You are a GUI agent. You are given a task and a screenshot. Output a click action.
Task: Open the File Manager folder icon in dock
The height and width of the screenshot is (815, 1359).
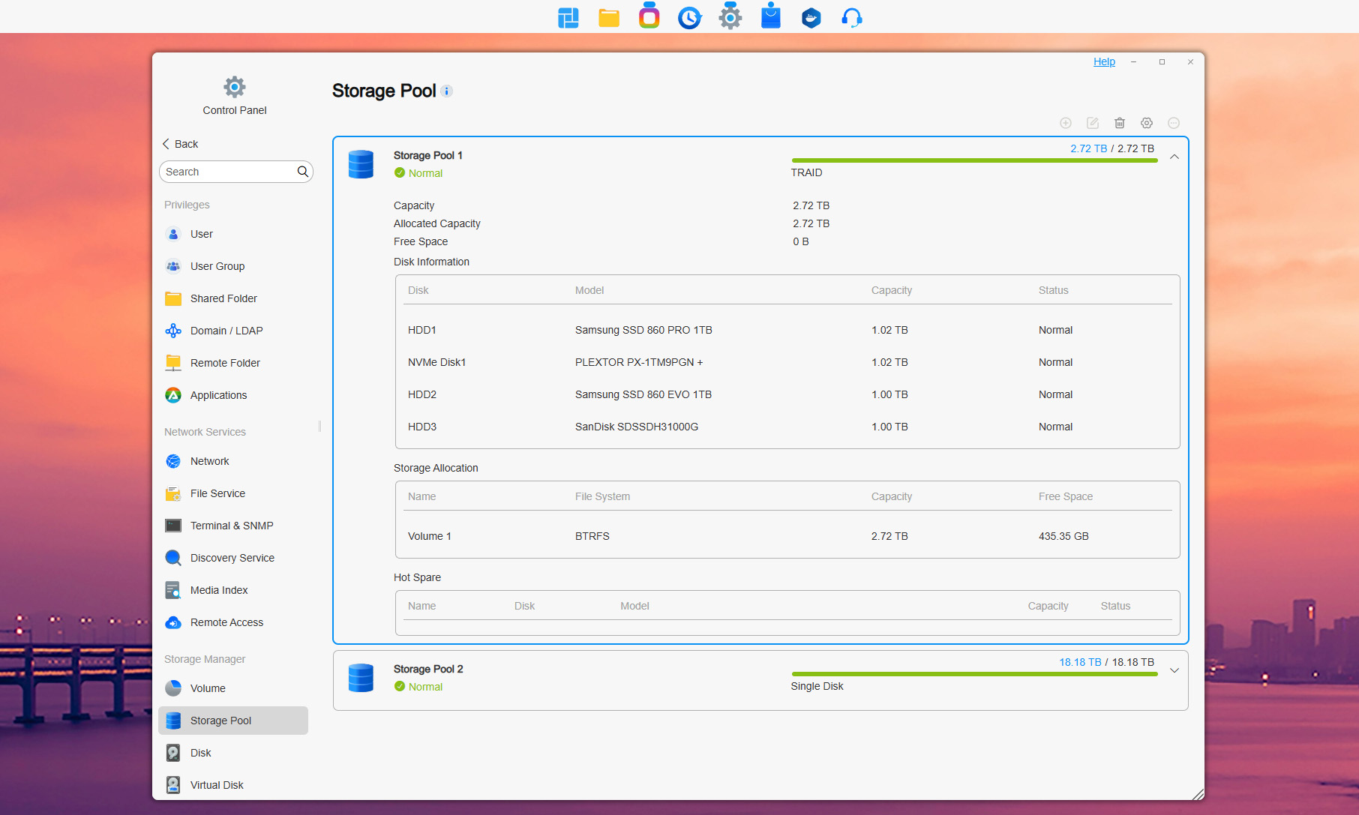pyautogui.click(x=608, y=17)
